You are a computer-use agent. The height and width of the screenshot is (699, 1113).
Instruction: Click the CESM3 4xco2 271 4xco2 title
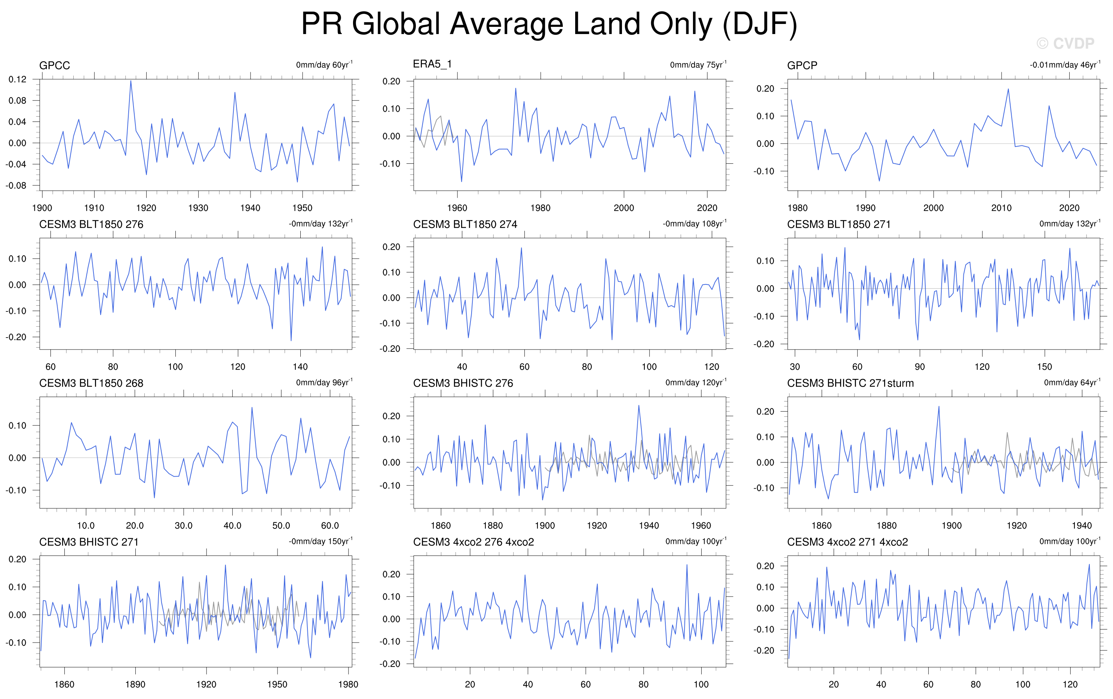click(x=847, y=542)
